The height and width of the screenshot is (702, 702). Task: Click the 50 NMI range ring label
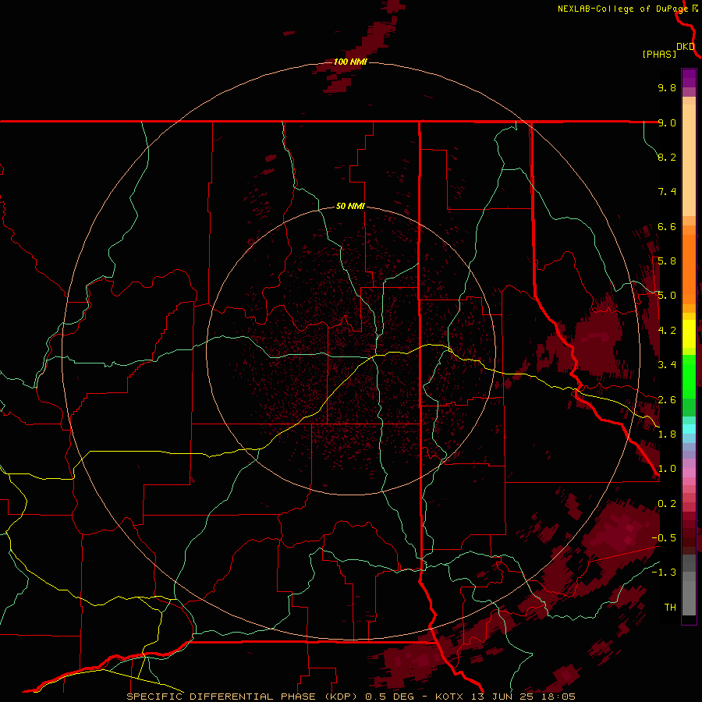[x=350, y=206]
